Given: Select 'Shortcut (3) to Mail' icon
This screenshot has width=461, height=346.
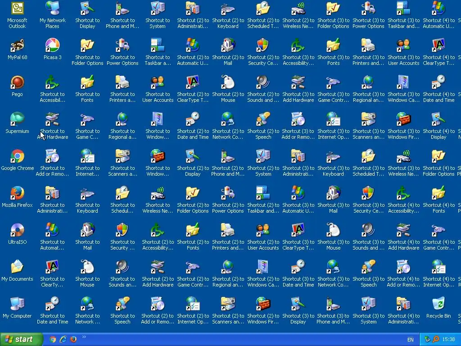Looking at the screenshot, I should (333, 200).
